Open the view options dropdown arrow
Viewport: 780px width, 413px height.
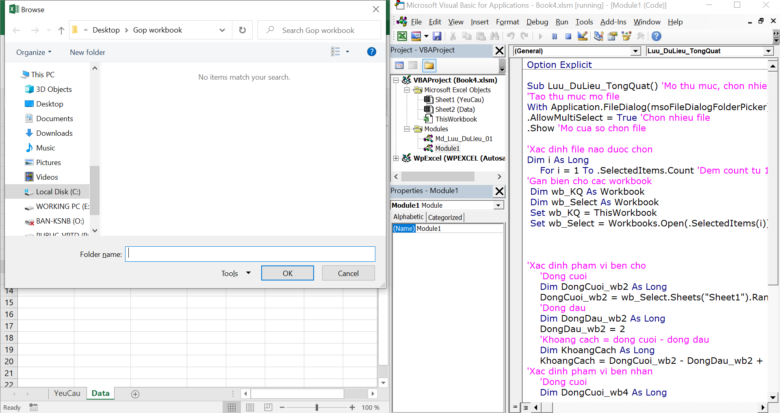tap(347, 52)
